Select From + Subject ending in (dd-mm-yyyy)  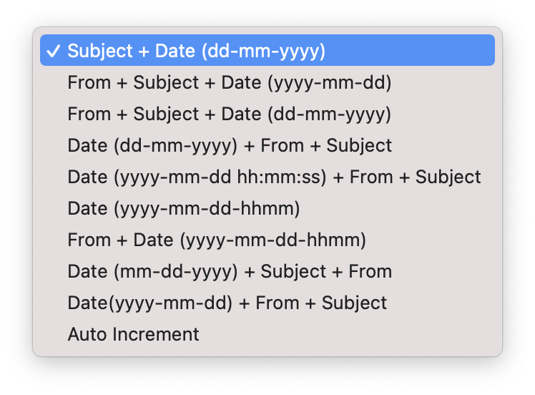point(229,114)
